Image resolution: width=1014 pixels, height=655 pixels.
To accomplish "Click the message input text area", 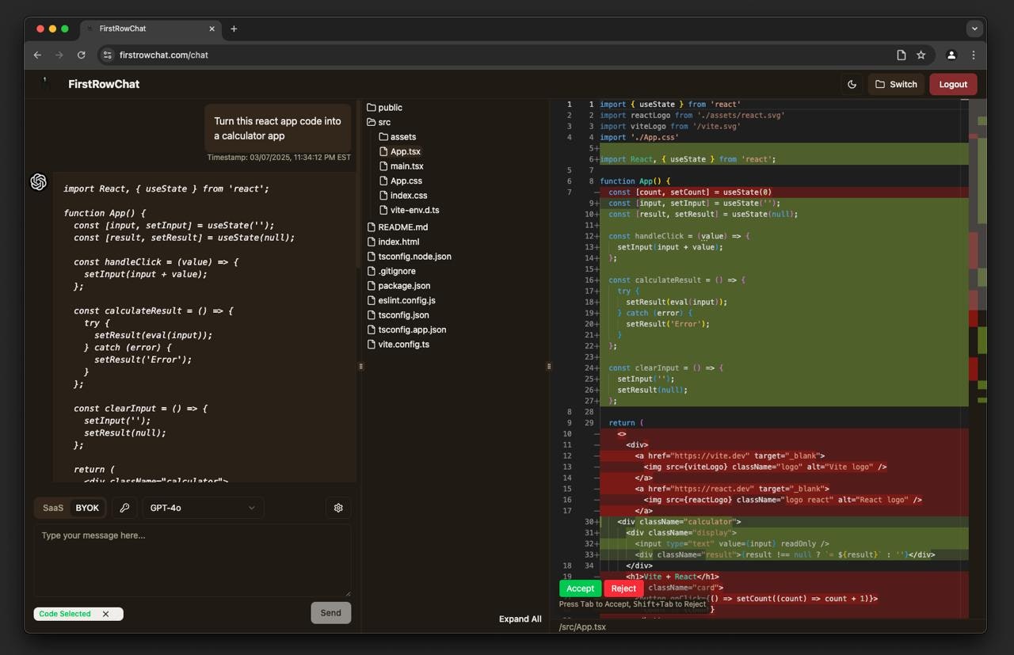I will pos(192,559).
